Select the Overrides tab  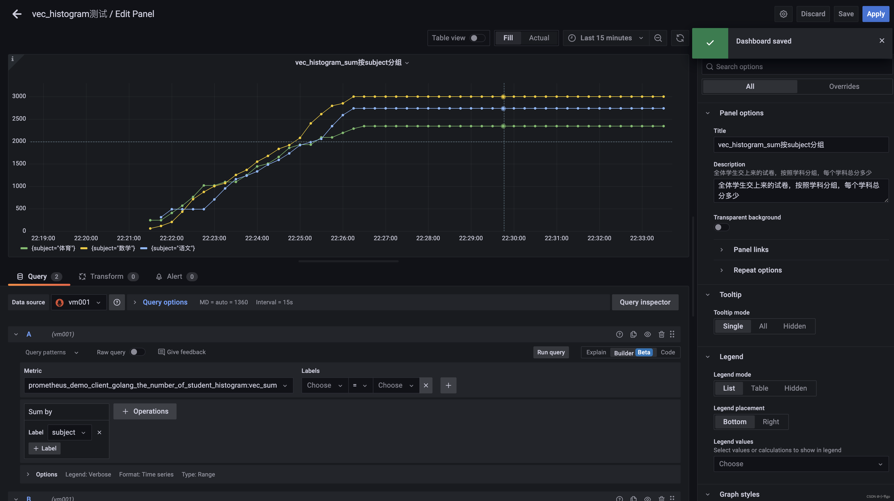(x=844, y=86)
